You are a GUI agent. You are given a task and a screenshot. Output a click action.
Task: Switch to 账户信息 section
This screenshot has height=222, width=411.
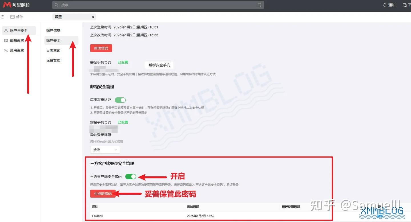click(53, 30)
